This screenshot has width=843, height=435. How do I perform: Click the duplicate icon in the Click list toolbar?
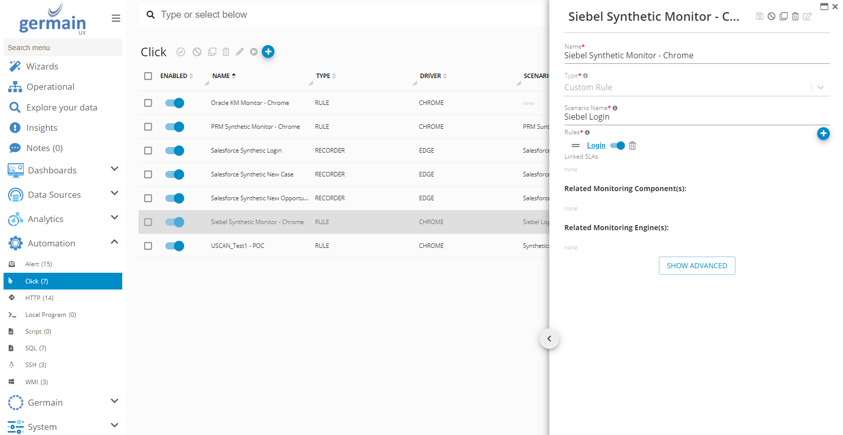[212, 52]
